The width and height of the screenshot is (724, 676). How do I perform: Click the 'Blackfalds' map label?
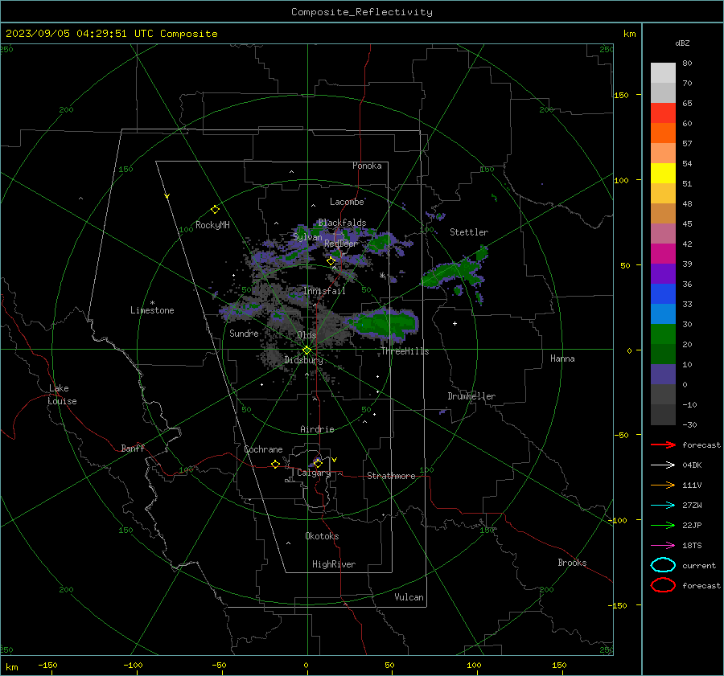pos(342,223)
